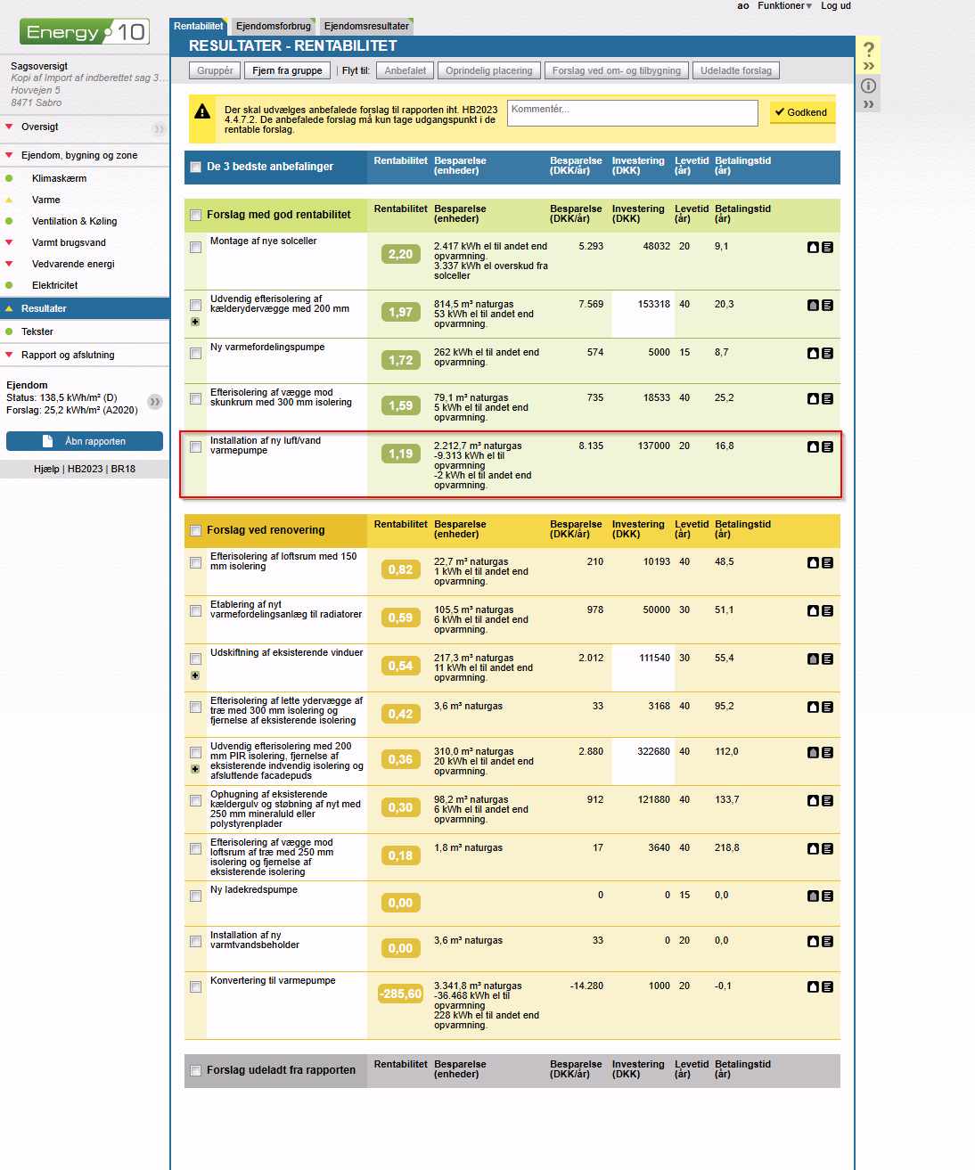This screenshot has width=975, height=1170.
Task: Select the De 3 bedste anbefalinger checkbox
Action: click(x=195, y=167)
